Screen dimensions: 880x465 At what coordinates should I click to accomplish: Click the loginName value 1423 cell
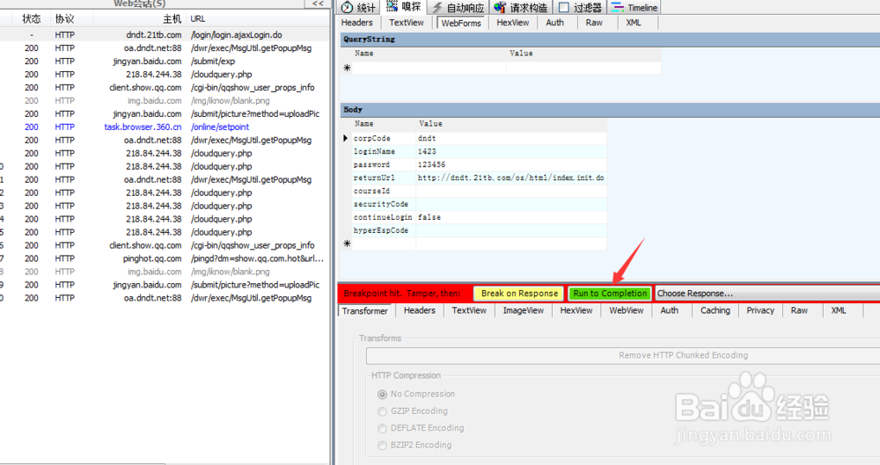[510, 151]
